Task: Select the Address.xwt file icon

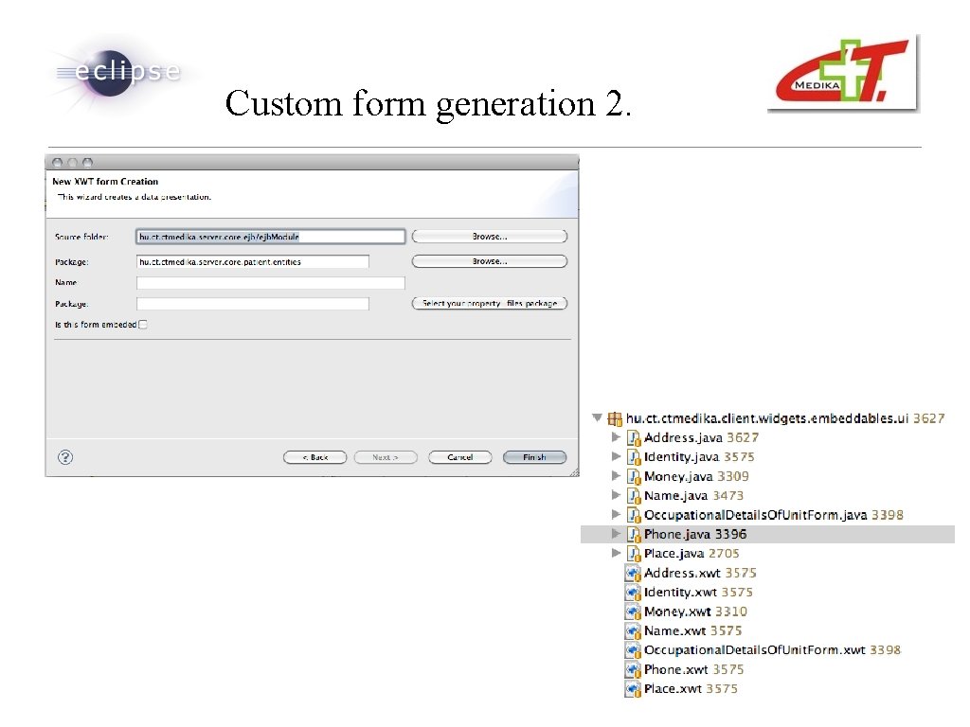Action: (x=632, y=573)
